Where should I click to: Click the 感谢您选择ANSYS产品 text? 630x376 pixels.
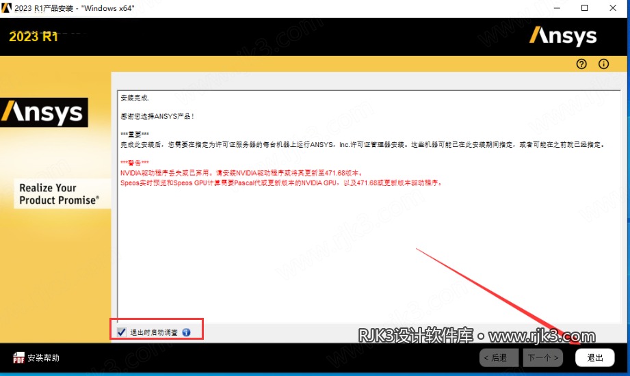click(157, 116)
